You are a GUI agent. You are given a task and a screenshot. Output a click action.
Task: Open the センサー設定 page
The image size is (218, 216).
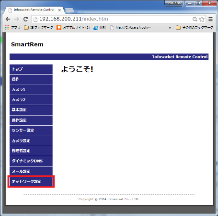(x=31, y=130)
